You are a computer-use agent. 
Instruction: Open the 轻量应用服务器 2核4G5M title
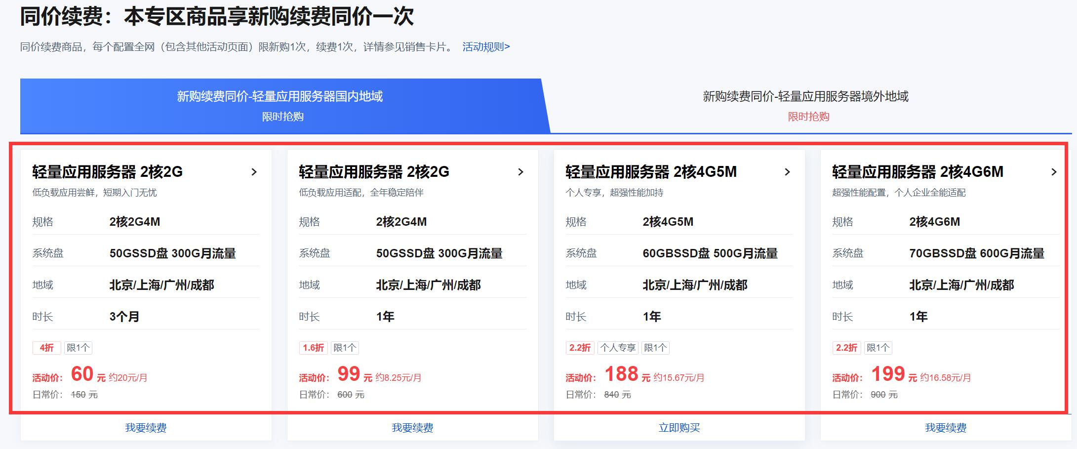coord(651,172)
